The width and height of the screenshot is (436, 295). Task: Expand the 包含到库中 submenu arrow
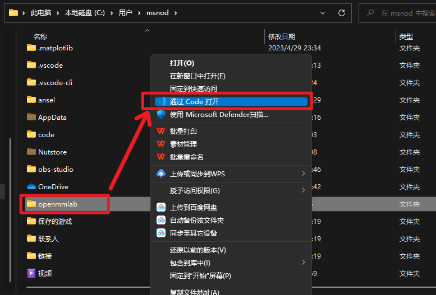(303, 263)
